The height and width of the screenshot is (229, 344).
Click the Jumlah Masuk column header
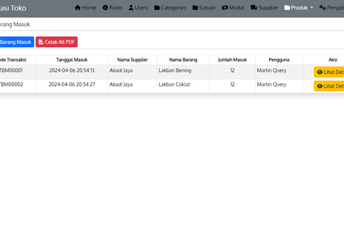point(232,60)
